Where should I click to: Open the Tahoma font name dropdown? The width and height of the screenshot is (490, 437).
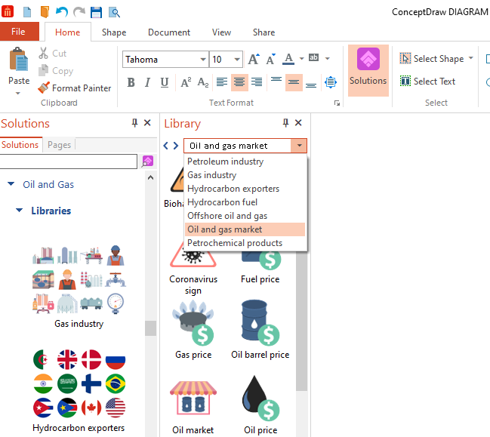pyautogui.click(x=203, y=60)
